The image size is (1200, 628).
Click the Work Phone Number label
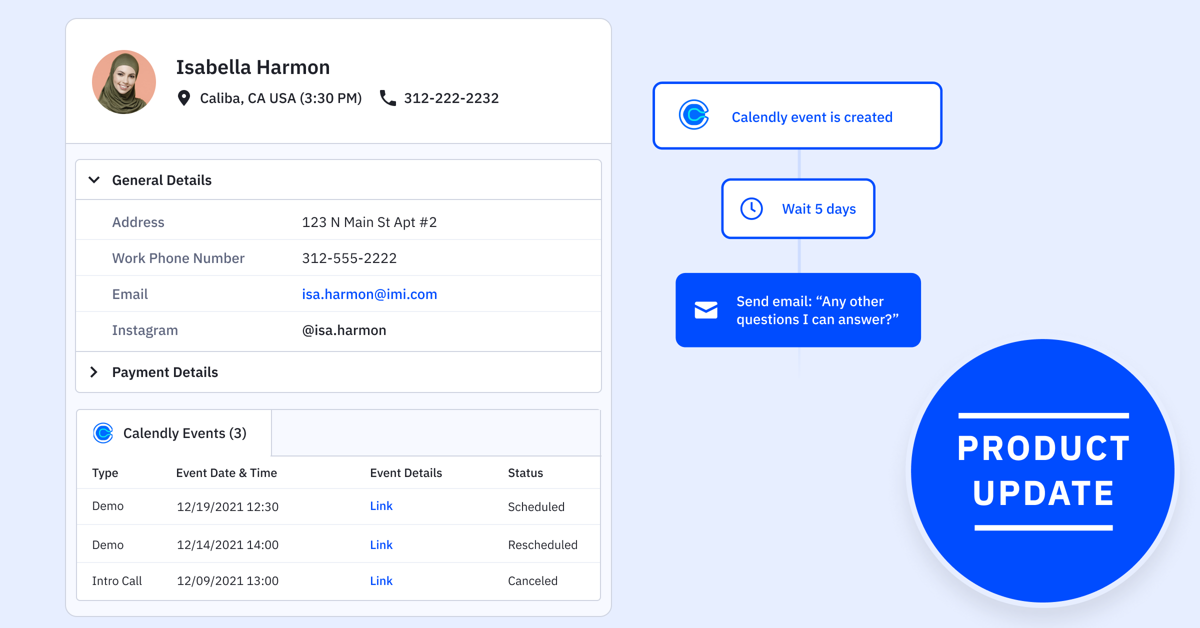coord(178,258)
